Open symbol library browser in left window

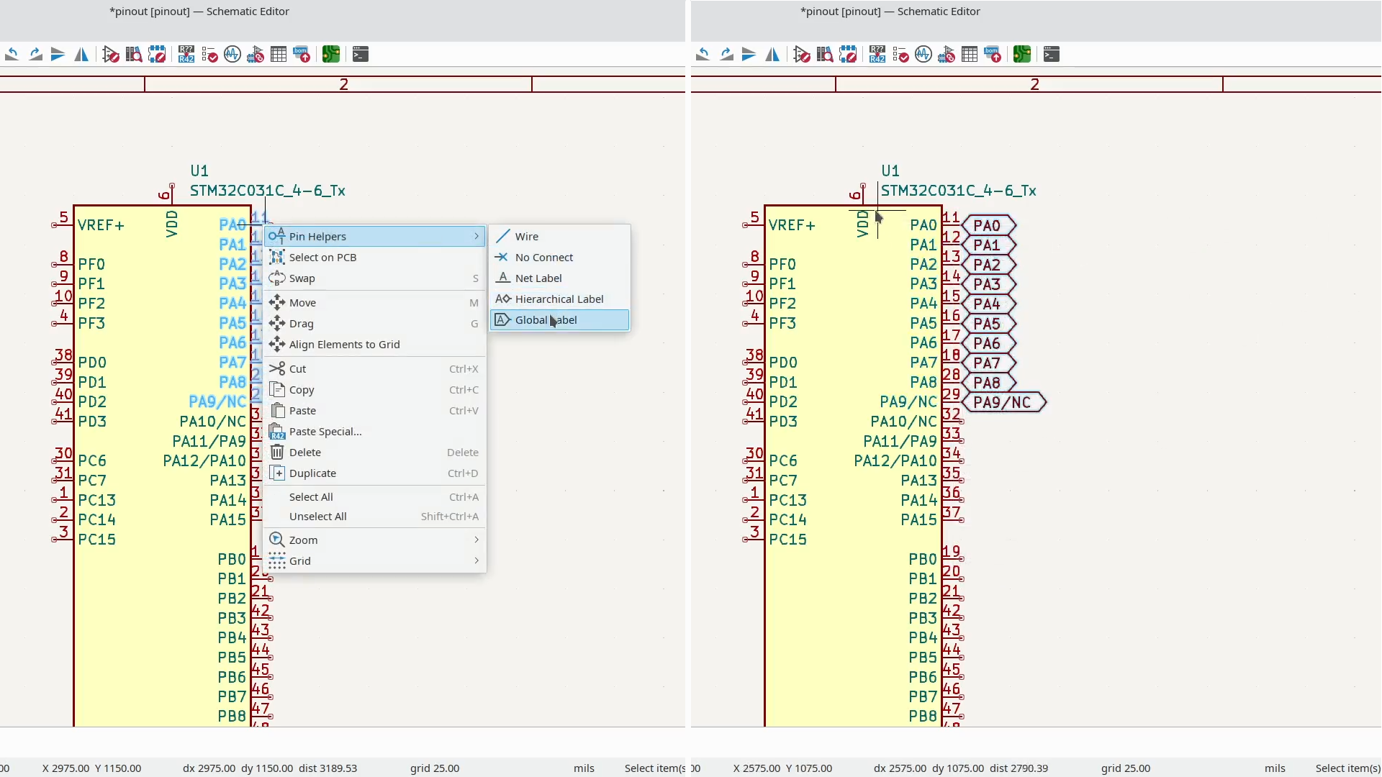[134, 54]
